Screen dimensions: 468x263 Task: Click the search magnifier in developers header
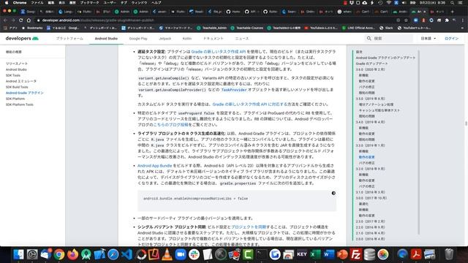point(369,39)
